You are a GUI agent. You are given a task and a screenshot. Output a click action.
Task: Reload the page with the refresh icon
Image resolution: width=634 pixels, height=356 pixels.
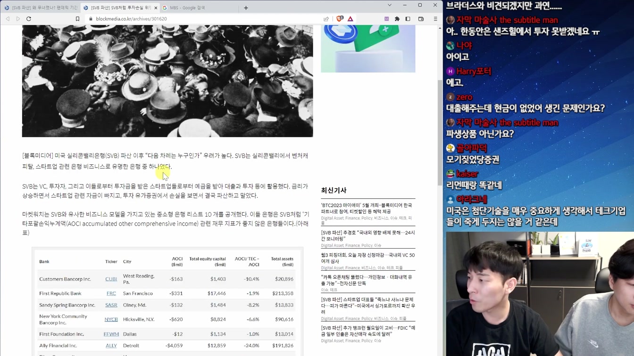point(29,19)
